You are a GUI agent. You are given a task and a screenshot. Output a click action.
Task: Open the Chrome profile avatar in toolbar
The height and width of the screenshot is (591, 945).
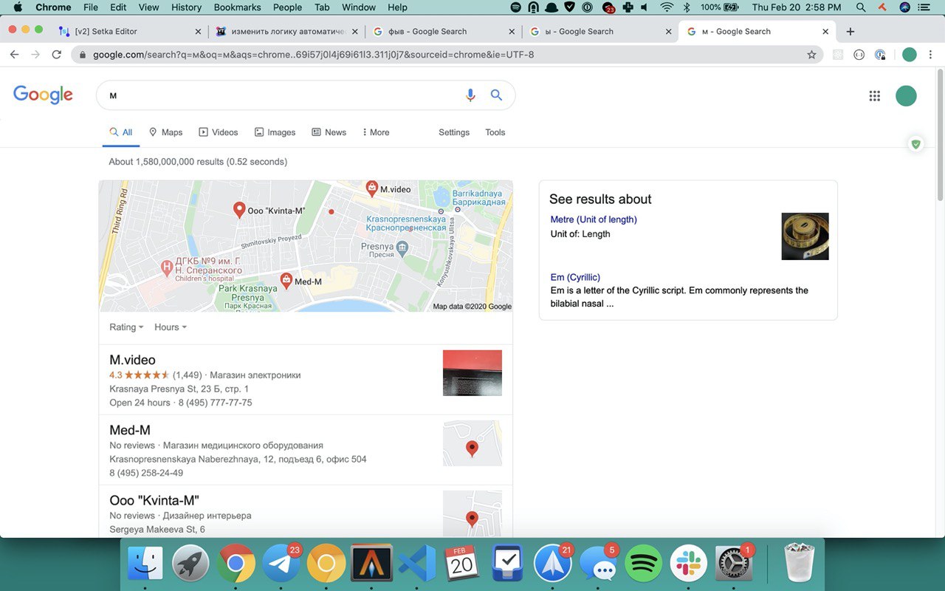tap(910, 55)
